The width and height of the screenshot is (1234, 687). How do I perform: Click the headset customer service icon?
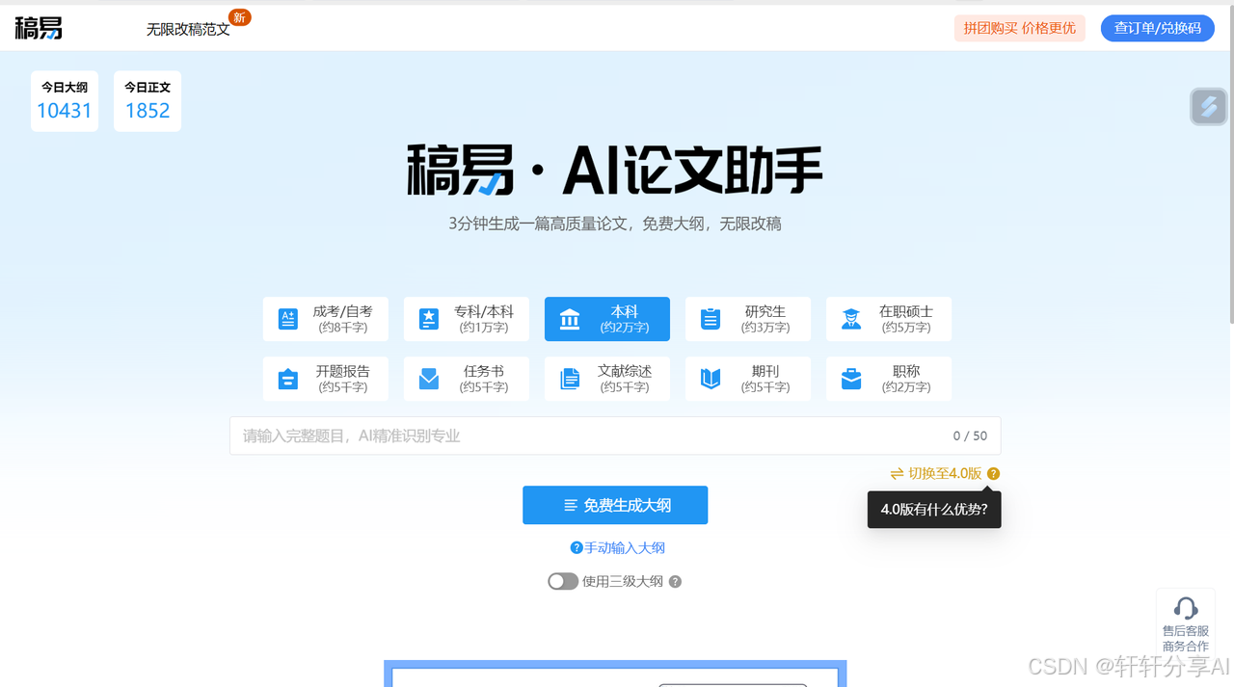1186,608
